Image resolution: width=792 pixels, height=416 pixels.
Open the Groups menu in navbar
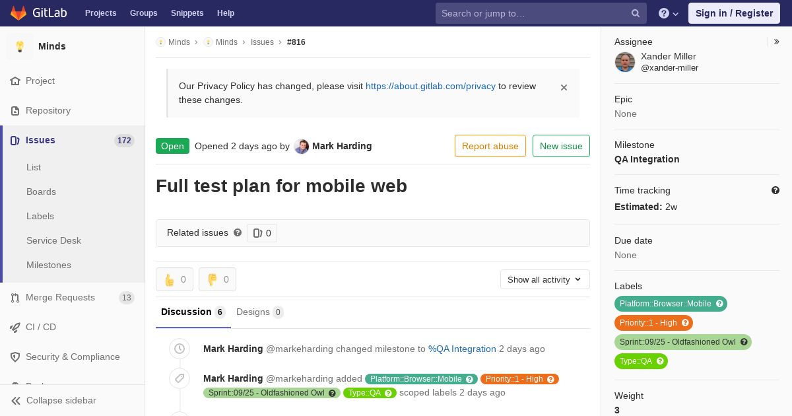(143, 13)
